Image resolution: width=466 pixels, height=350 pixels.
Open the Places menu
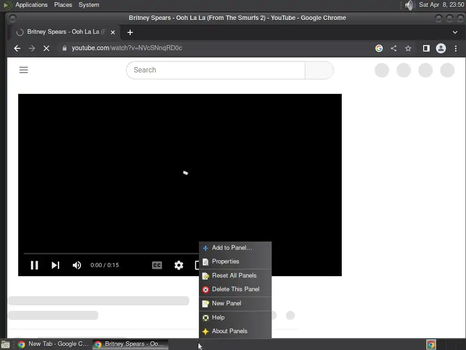(63, 5)
